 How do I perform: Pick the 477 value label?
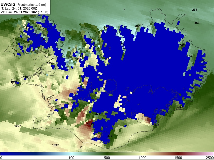click(x=110, y=136)
